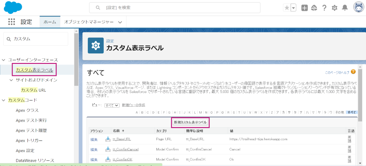Open the tt_BaseURL label link

tap(122, 139)
